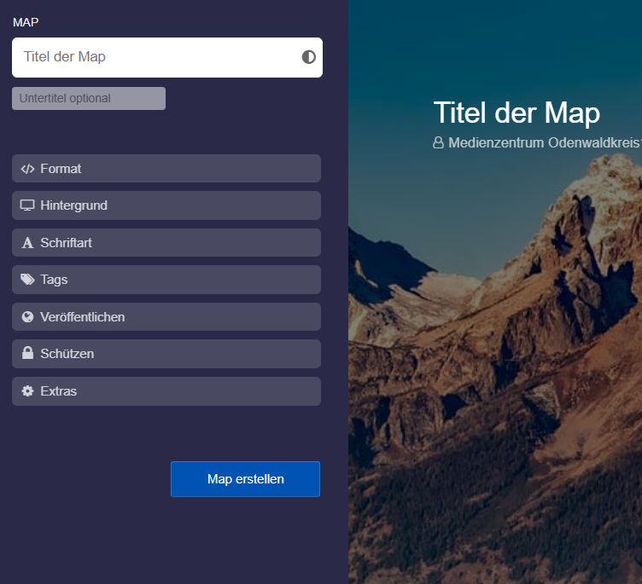Open the Veröffentlichen panel
642x584 pixels.
coord(166,317)
